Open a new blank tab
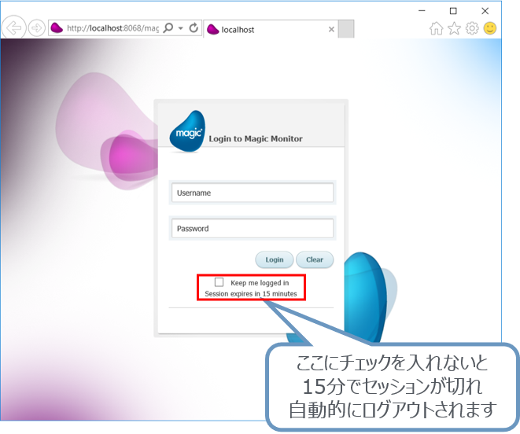Image resolution: width=520 pixels, height=434 pixels. (346, 30)
